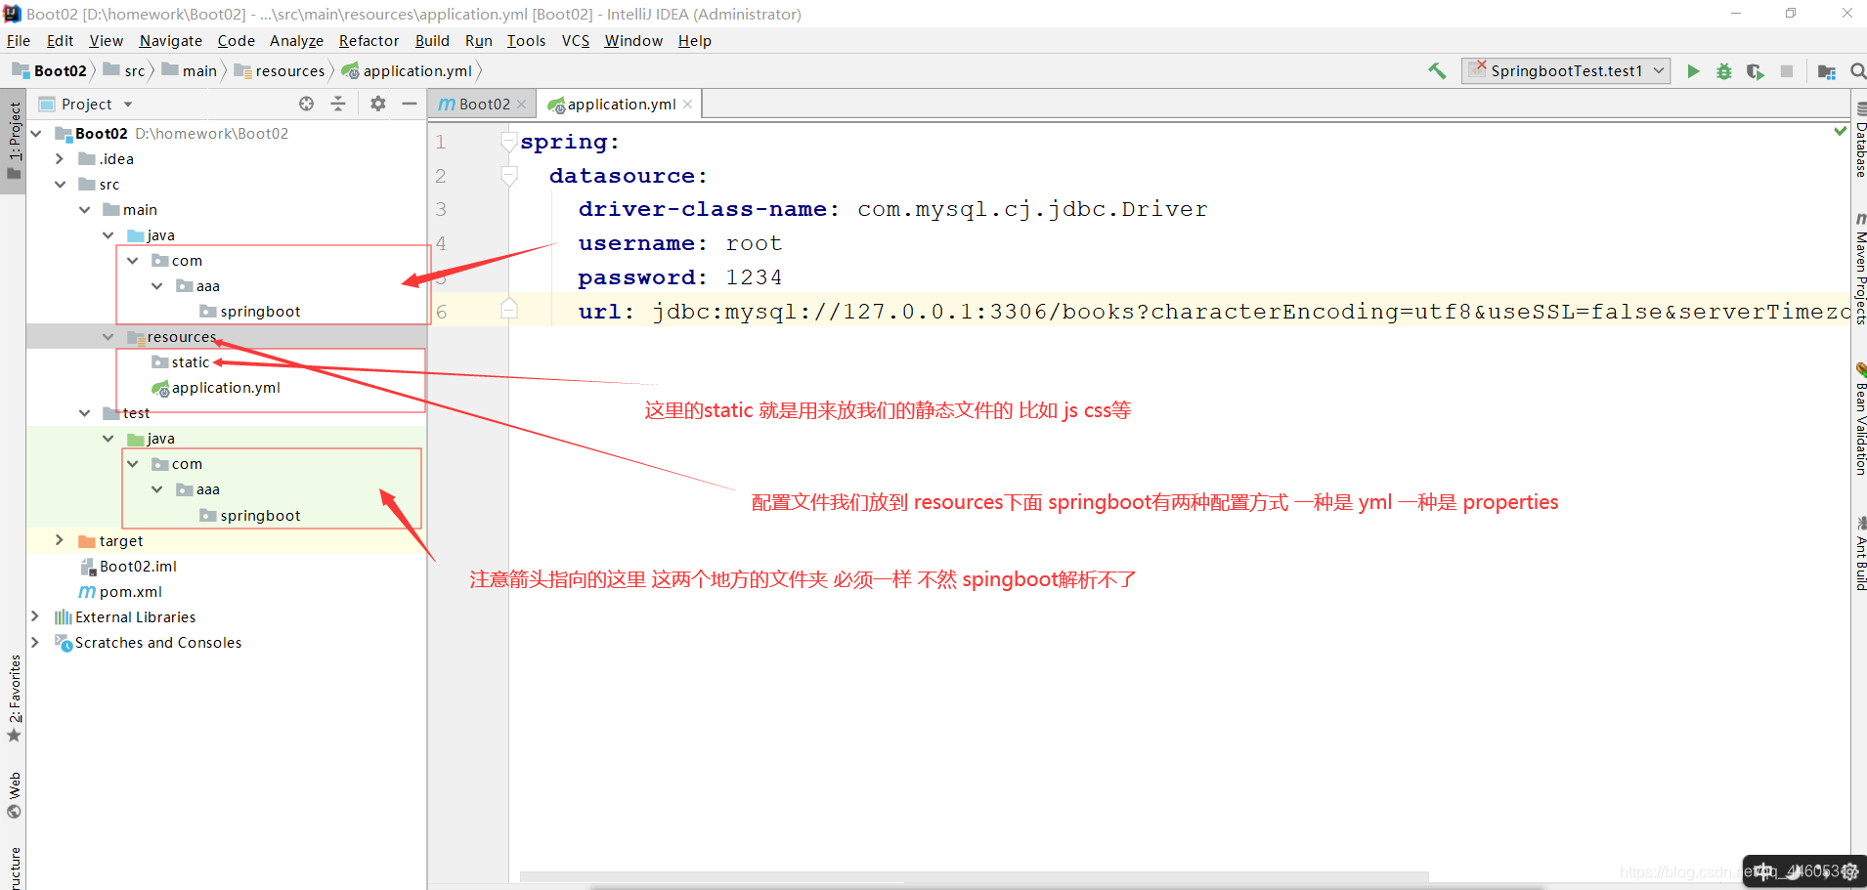Click the editor horizontal scrollbar

coord(974,876)
